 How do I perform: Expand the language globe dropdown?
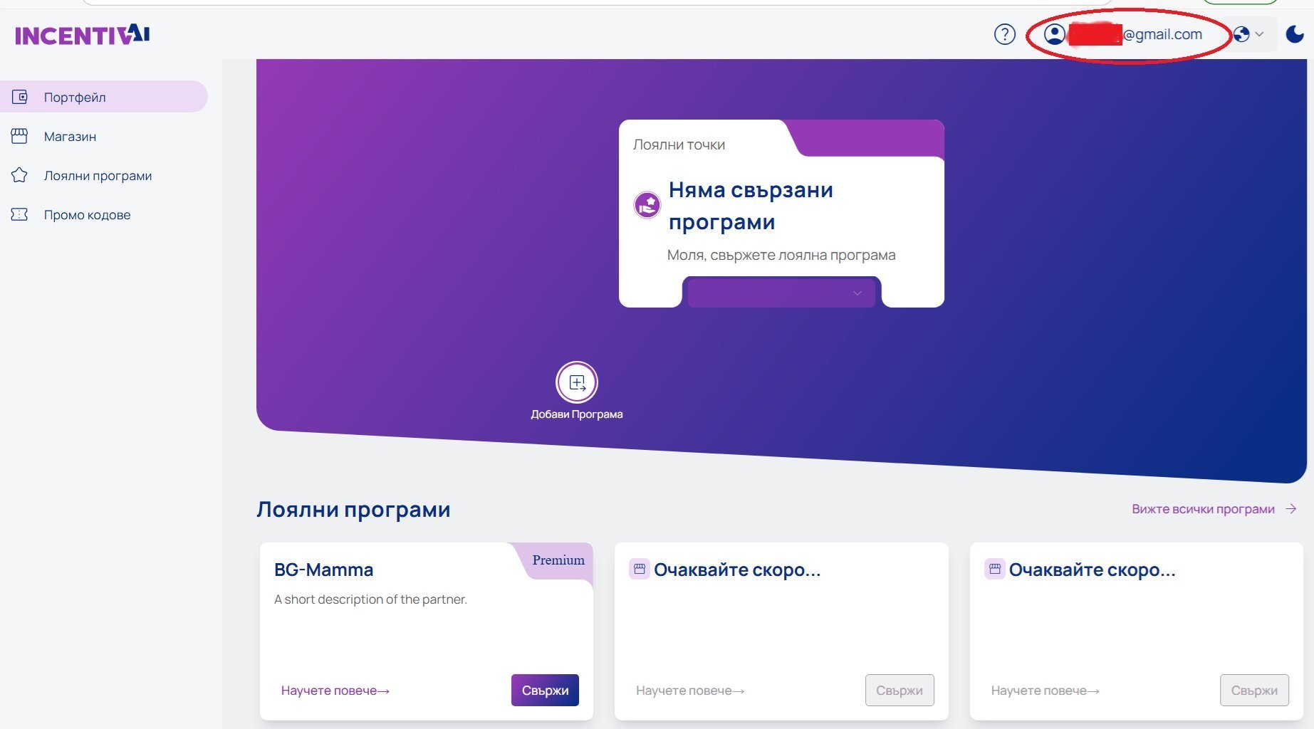[x=1248, y=34]
